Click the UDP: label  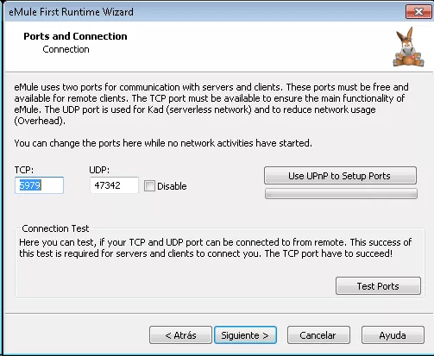coord(99,170)
